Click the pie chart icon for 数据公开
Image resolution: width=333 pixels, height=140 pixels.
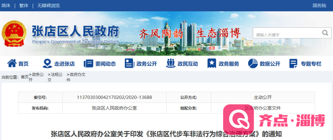click(253, 63)
